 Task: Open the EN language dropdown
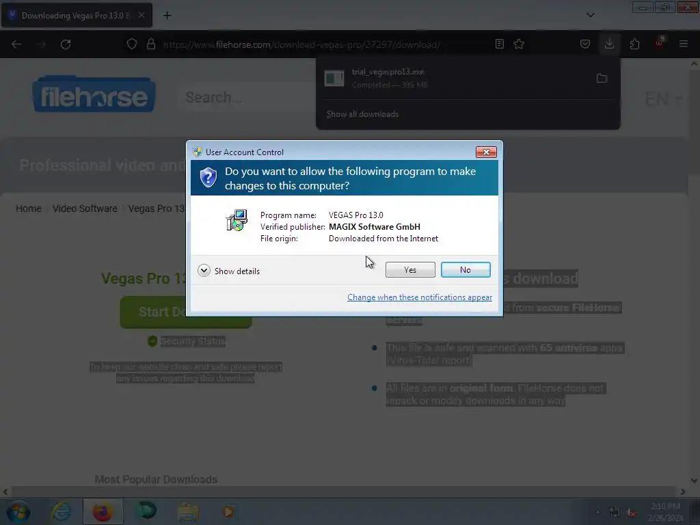pos(663,98)
